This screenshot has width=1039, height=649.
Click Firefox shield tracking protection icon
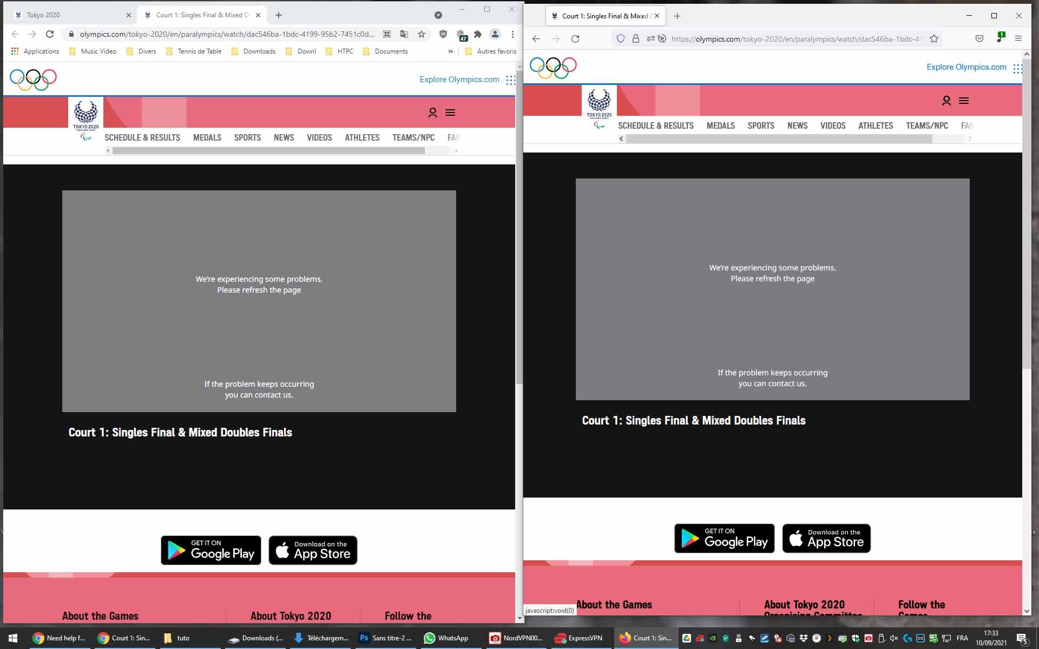(621, 39)
